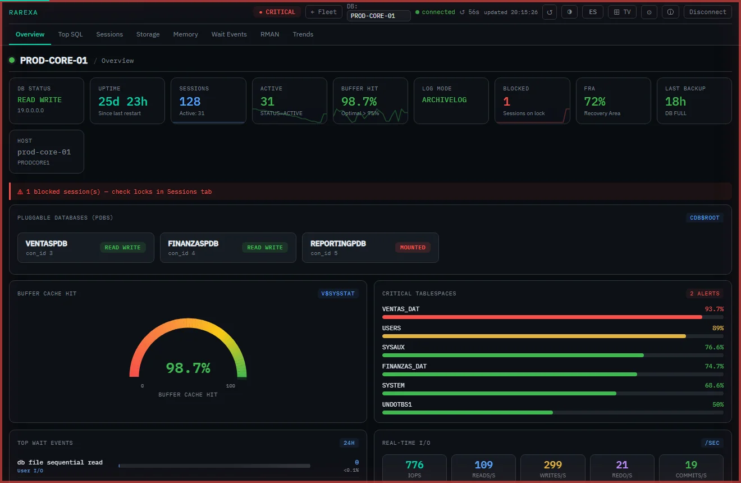This screenshot has width=741, height=483.
Task: Click the blocked session warning triangle icon
Action: point(20,192)
